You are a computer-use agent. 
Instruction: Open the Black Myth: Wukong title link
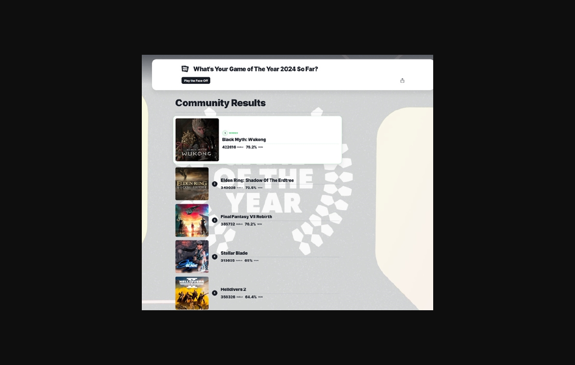(x=244, y=140)
